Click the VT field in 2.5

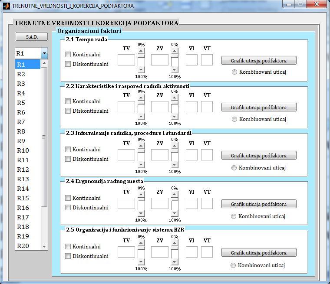tap(207, 252)
